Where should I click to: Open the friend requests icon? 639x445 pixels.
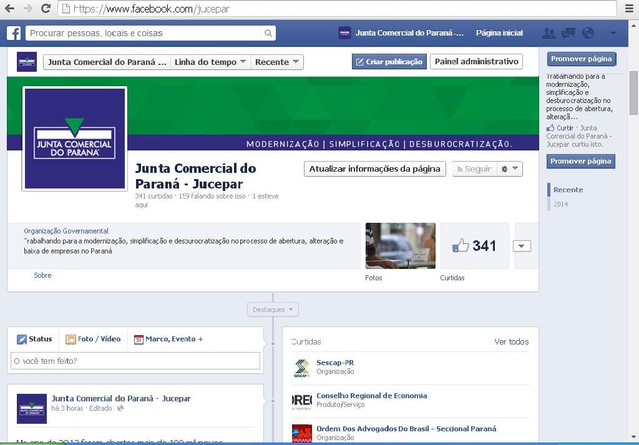coord(549,33)
